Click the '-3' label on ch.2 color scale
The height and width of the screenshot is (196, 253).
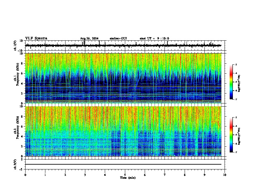[235, 118]
